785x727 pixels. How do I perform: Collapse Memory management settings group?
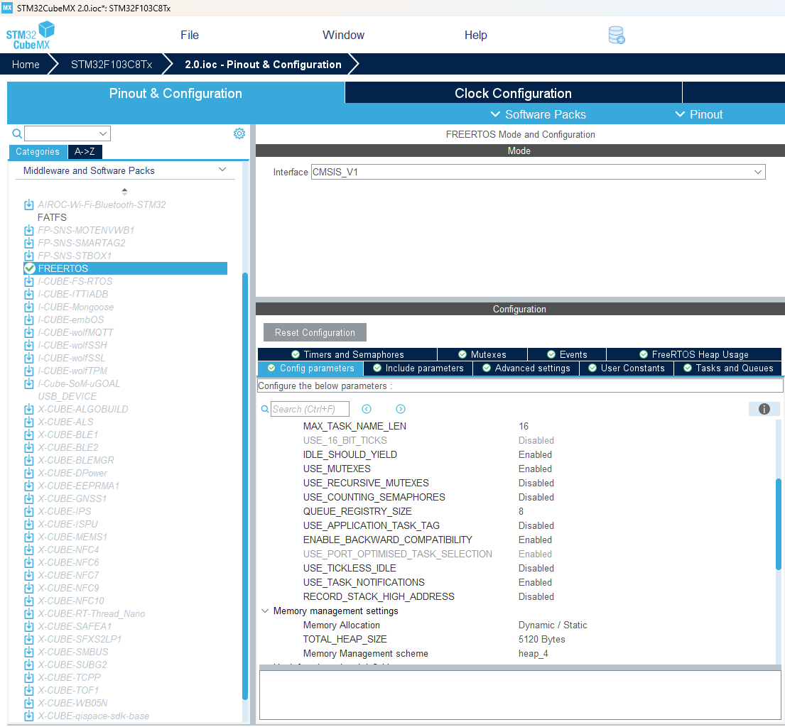pos(266,611)
